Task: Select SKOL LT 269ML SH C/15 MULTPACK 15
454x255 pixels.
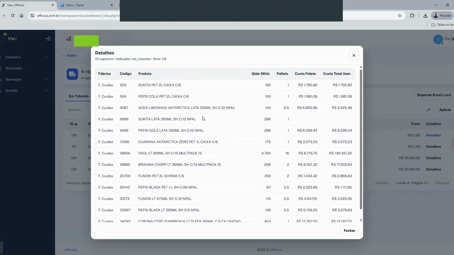Action: coord(170,153)
